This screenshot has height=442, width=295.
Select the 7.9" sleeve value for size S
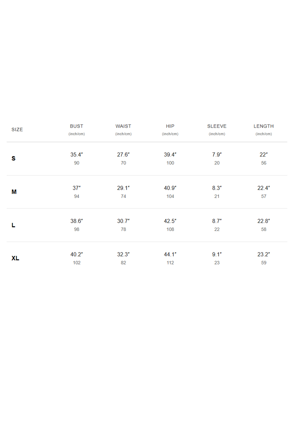pos(217,155)
